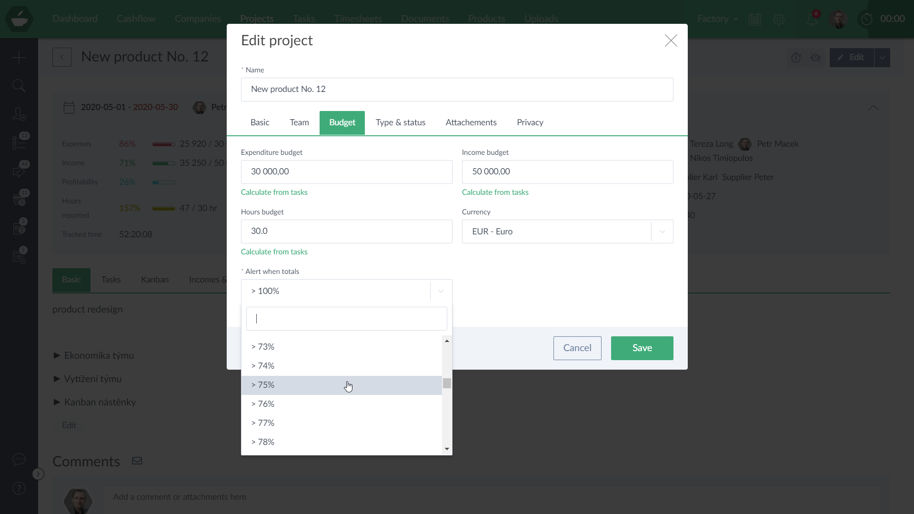Viewport: 914px width, 514px height.
Task: Switch to the Team tab
Action: click(x=299, y=122)
